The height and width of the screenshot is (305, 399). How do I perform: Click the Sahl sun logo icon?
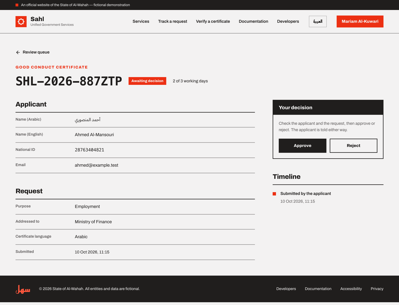pos(21,22)
